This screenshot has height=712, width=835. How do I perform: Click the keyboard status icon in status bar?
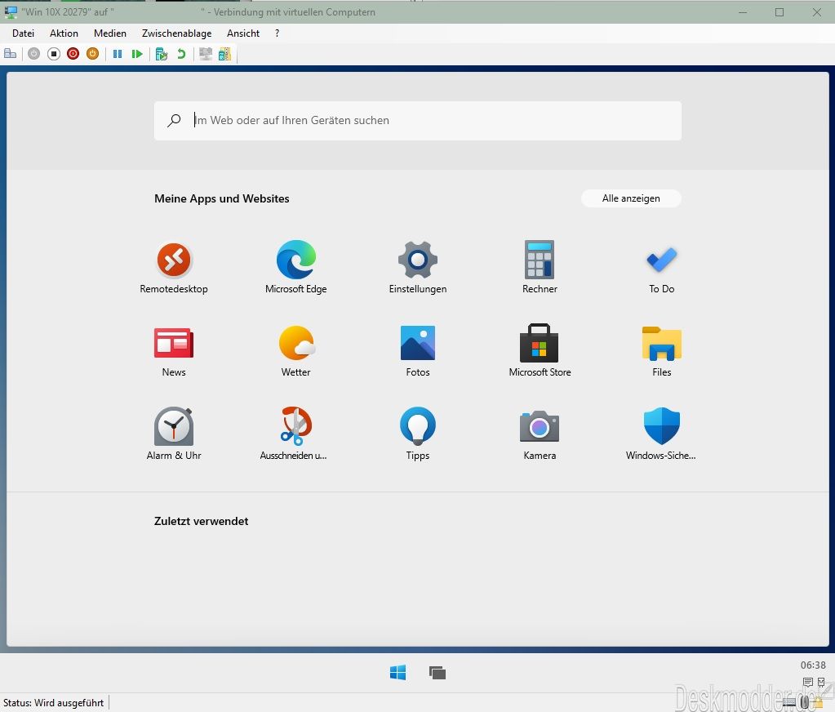point(790,703)
